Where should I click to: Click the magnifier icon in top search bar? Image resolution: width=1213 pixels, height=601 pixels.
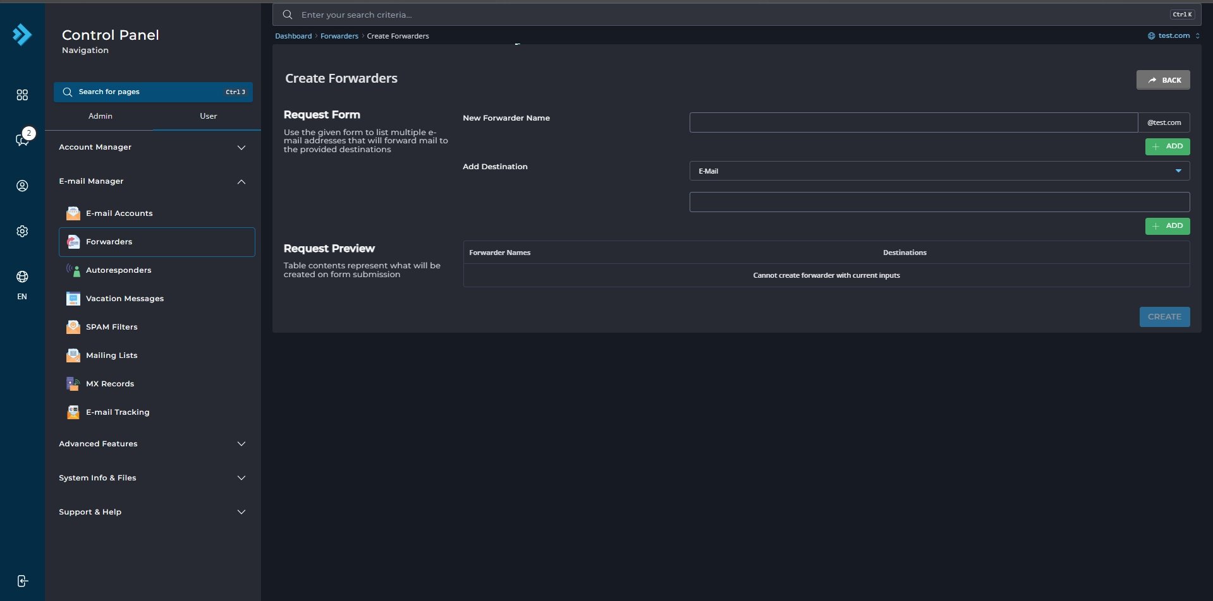pyautogui.click(x=288, y=15)
